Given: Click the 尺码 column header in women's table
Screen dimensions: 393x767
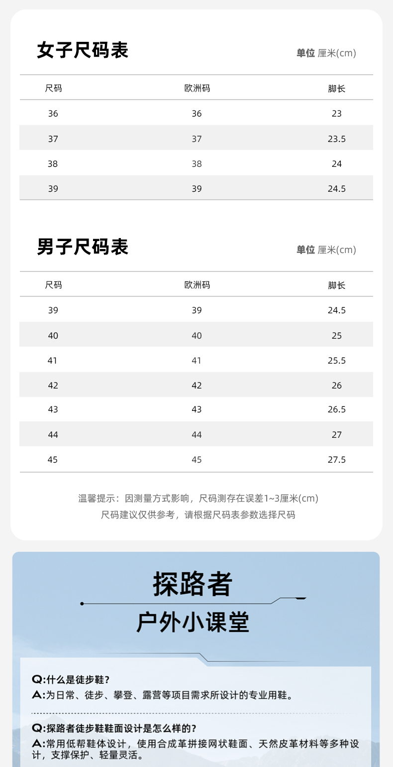Looking at the screenshot, I should 53,89.
